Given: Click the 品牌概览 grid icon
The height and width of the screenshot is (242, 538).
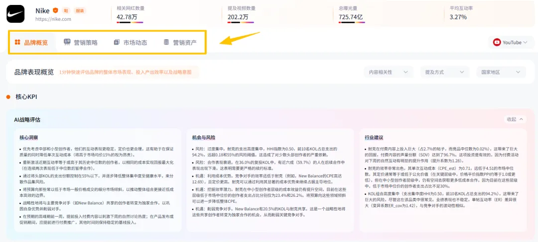Looking at the screenshot, I should (17, 42).
